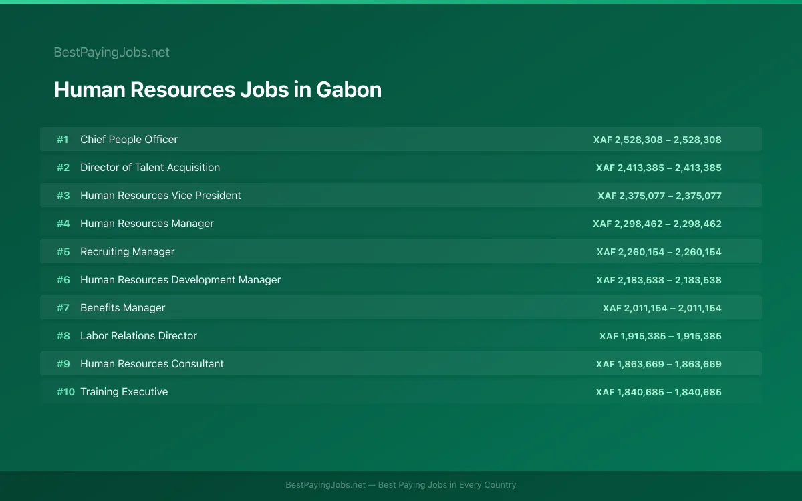Click the salary XAF 1,863,669 – 1,863,669
The height and width of the screenshot is (501, 802).
tap(659, 364)
